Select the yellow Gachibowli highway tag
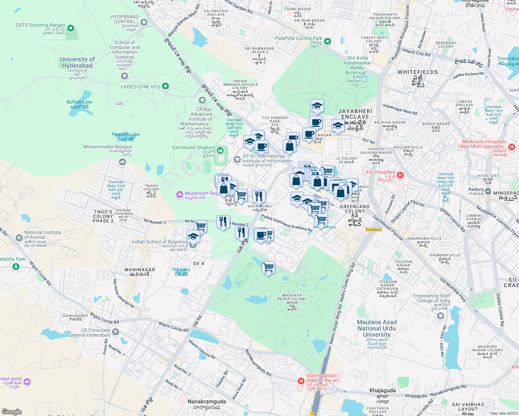The width and height of the screenshot is (519, 416). pos(374,229)
